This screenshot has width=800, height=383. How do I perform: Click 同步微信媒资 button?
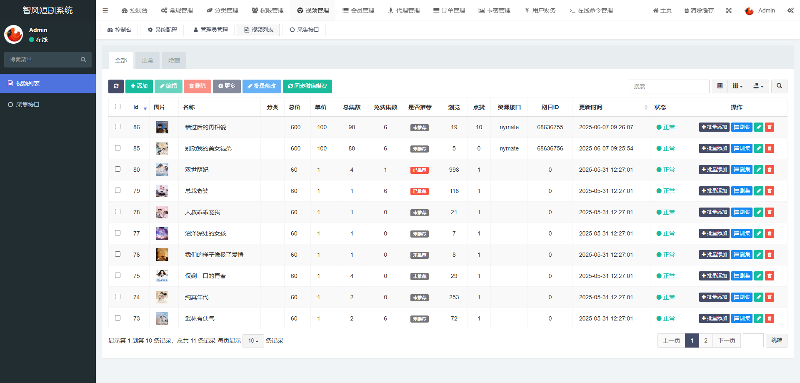[307, 86]
